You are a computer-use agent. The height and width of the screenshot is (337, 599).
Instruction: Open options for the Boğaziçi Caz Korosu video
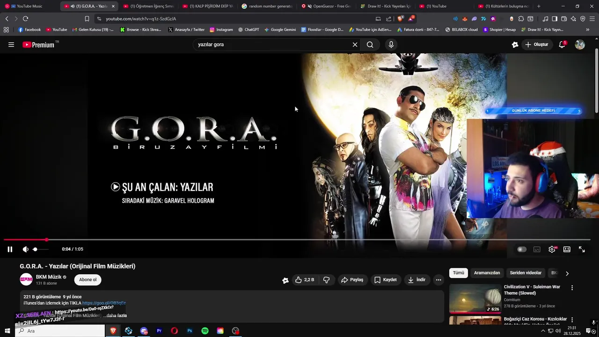[572, 320]
